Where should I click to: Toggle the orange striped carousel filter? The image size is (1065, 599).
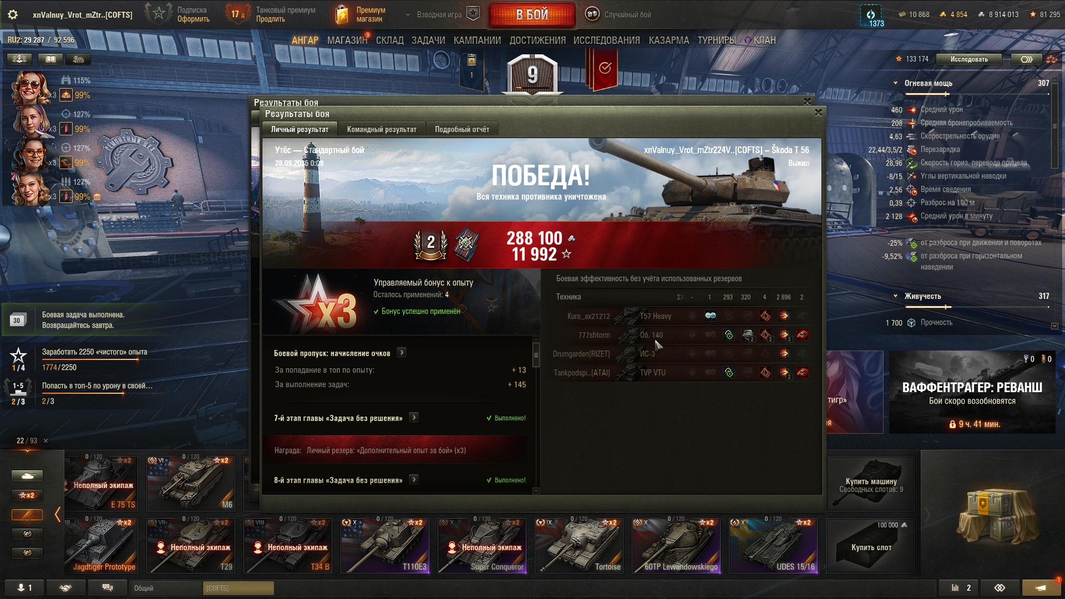click(x=27, y=515)
